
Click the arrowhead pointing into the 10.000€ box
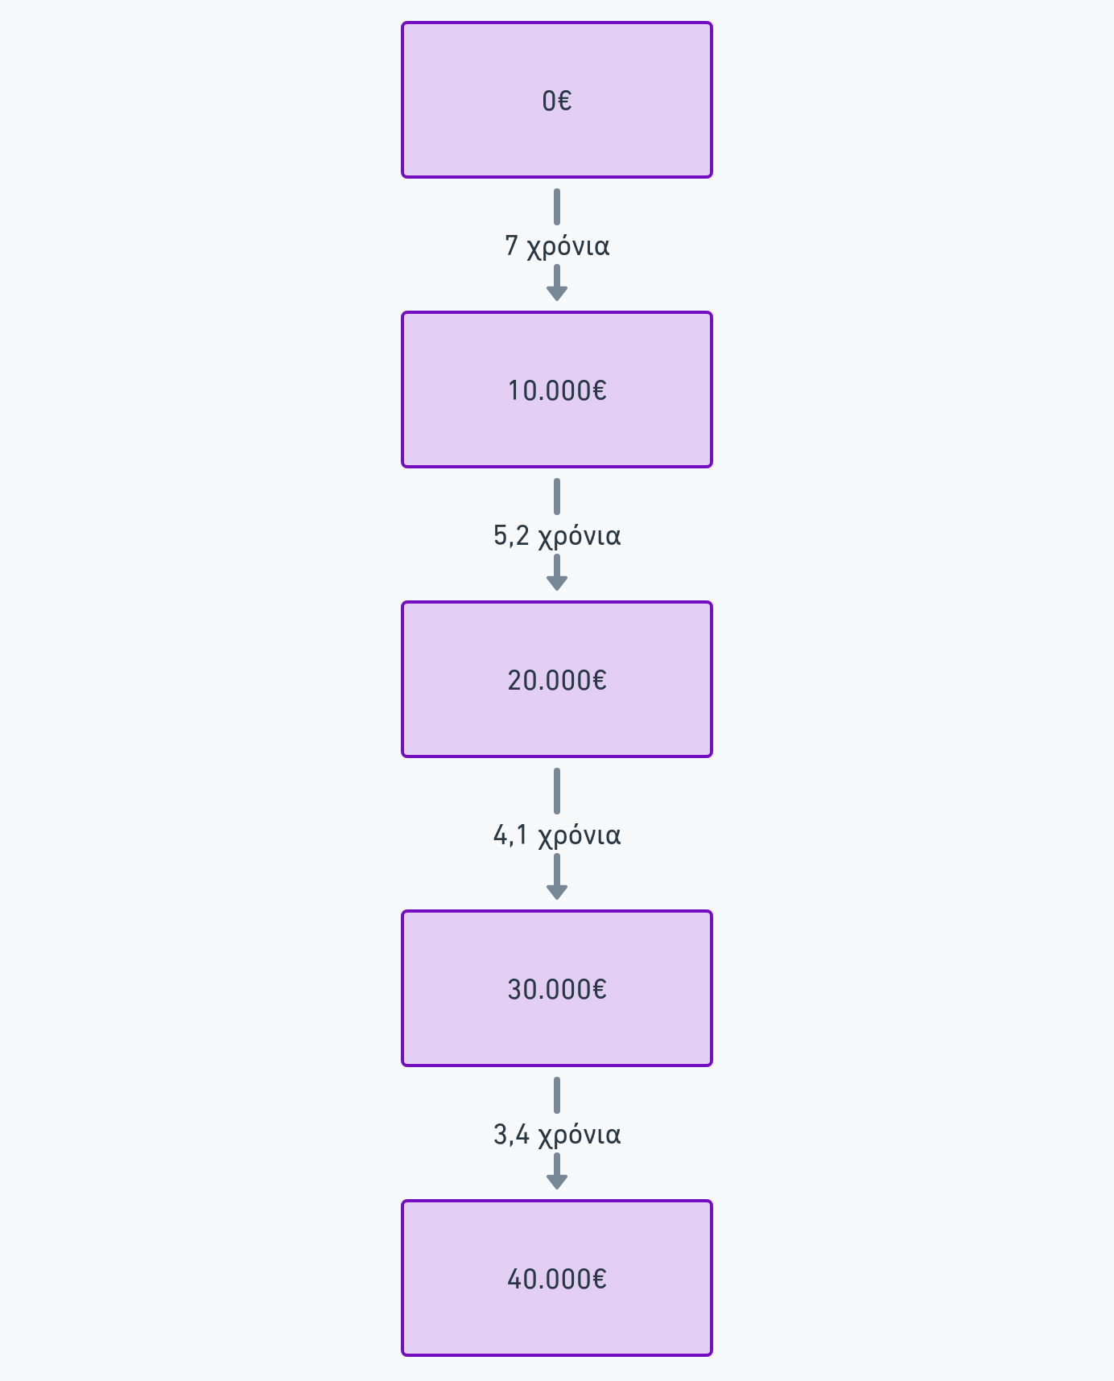pos(557,292)
